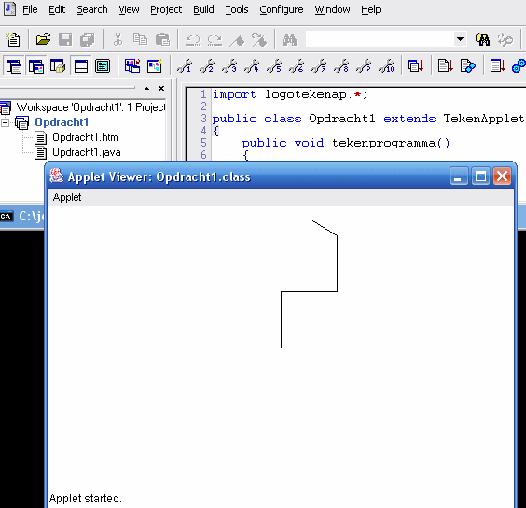Collapse the workspace panel with the up arrow
This screenshot has height=508, width=526.
146,89
